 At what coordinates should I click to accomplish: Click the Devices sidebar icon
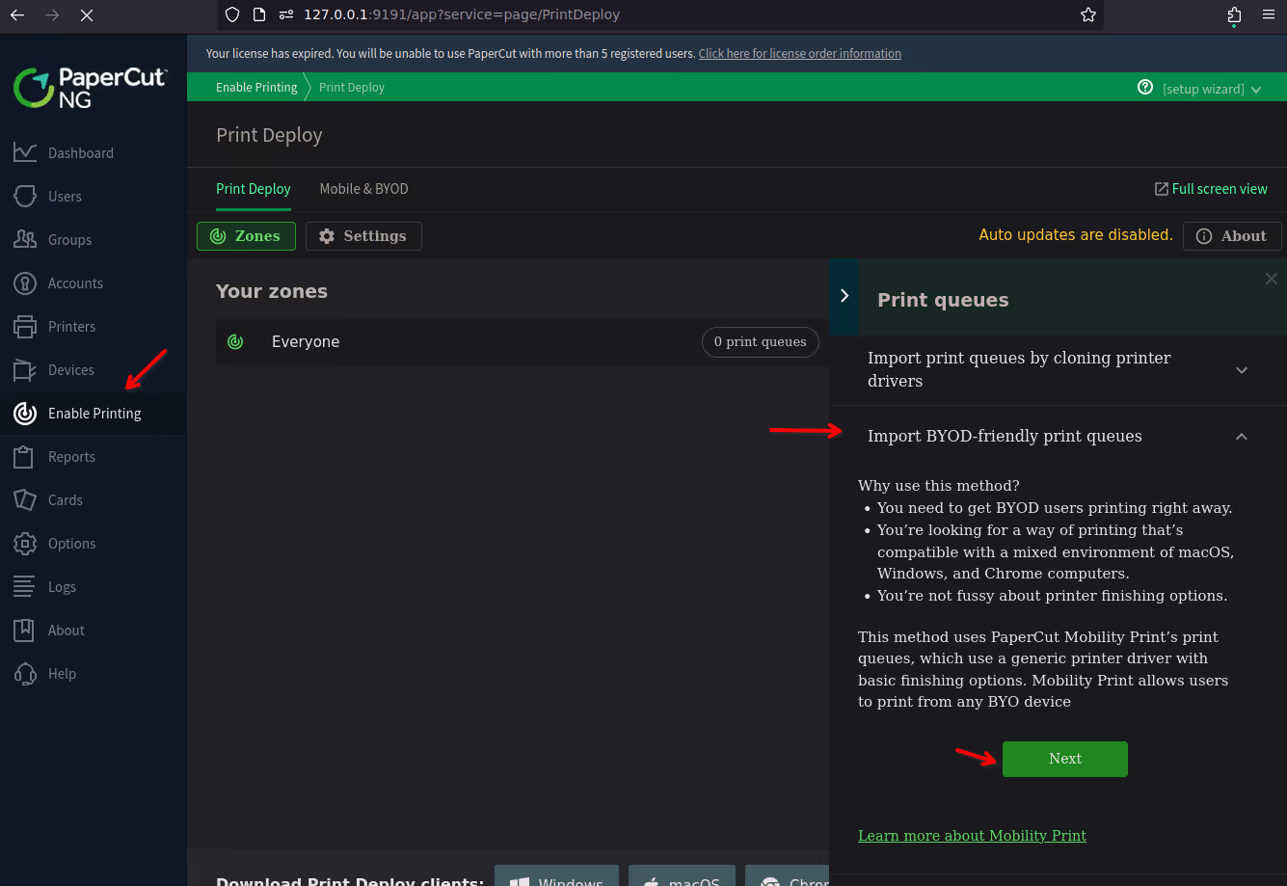click(25, 369)
